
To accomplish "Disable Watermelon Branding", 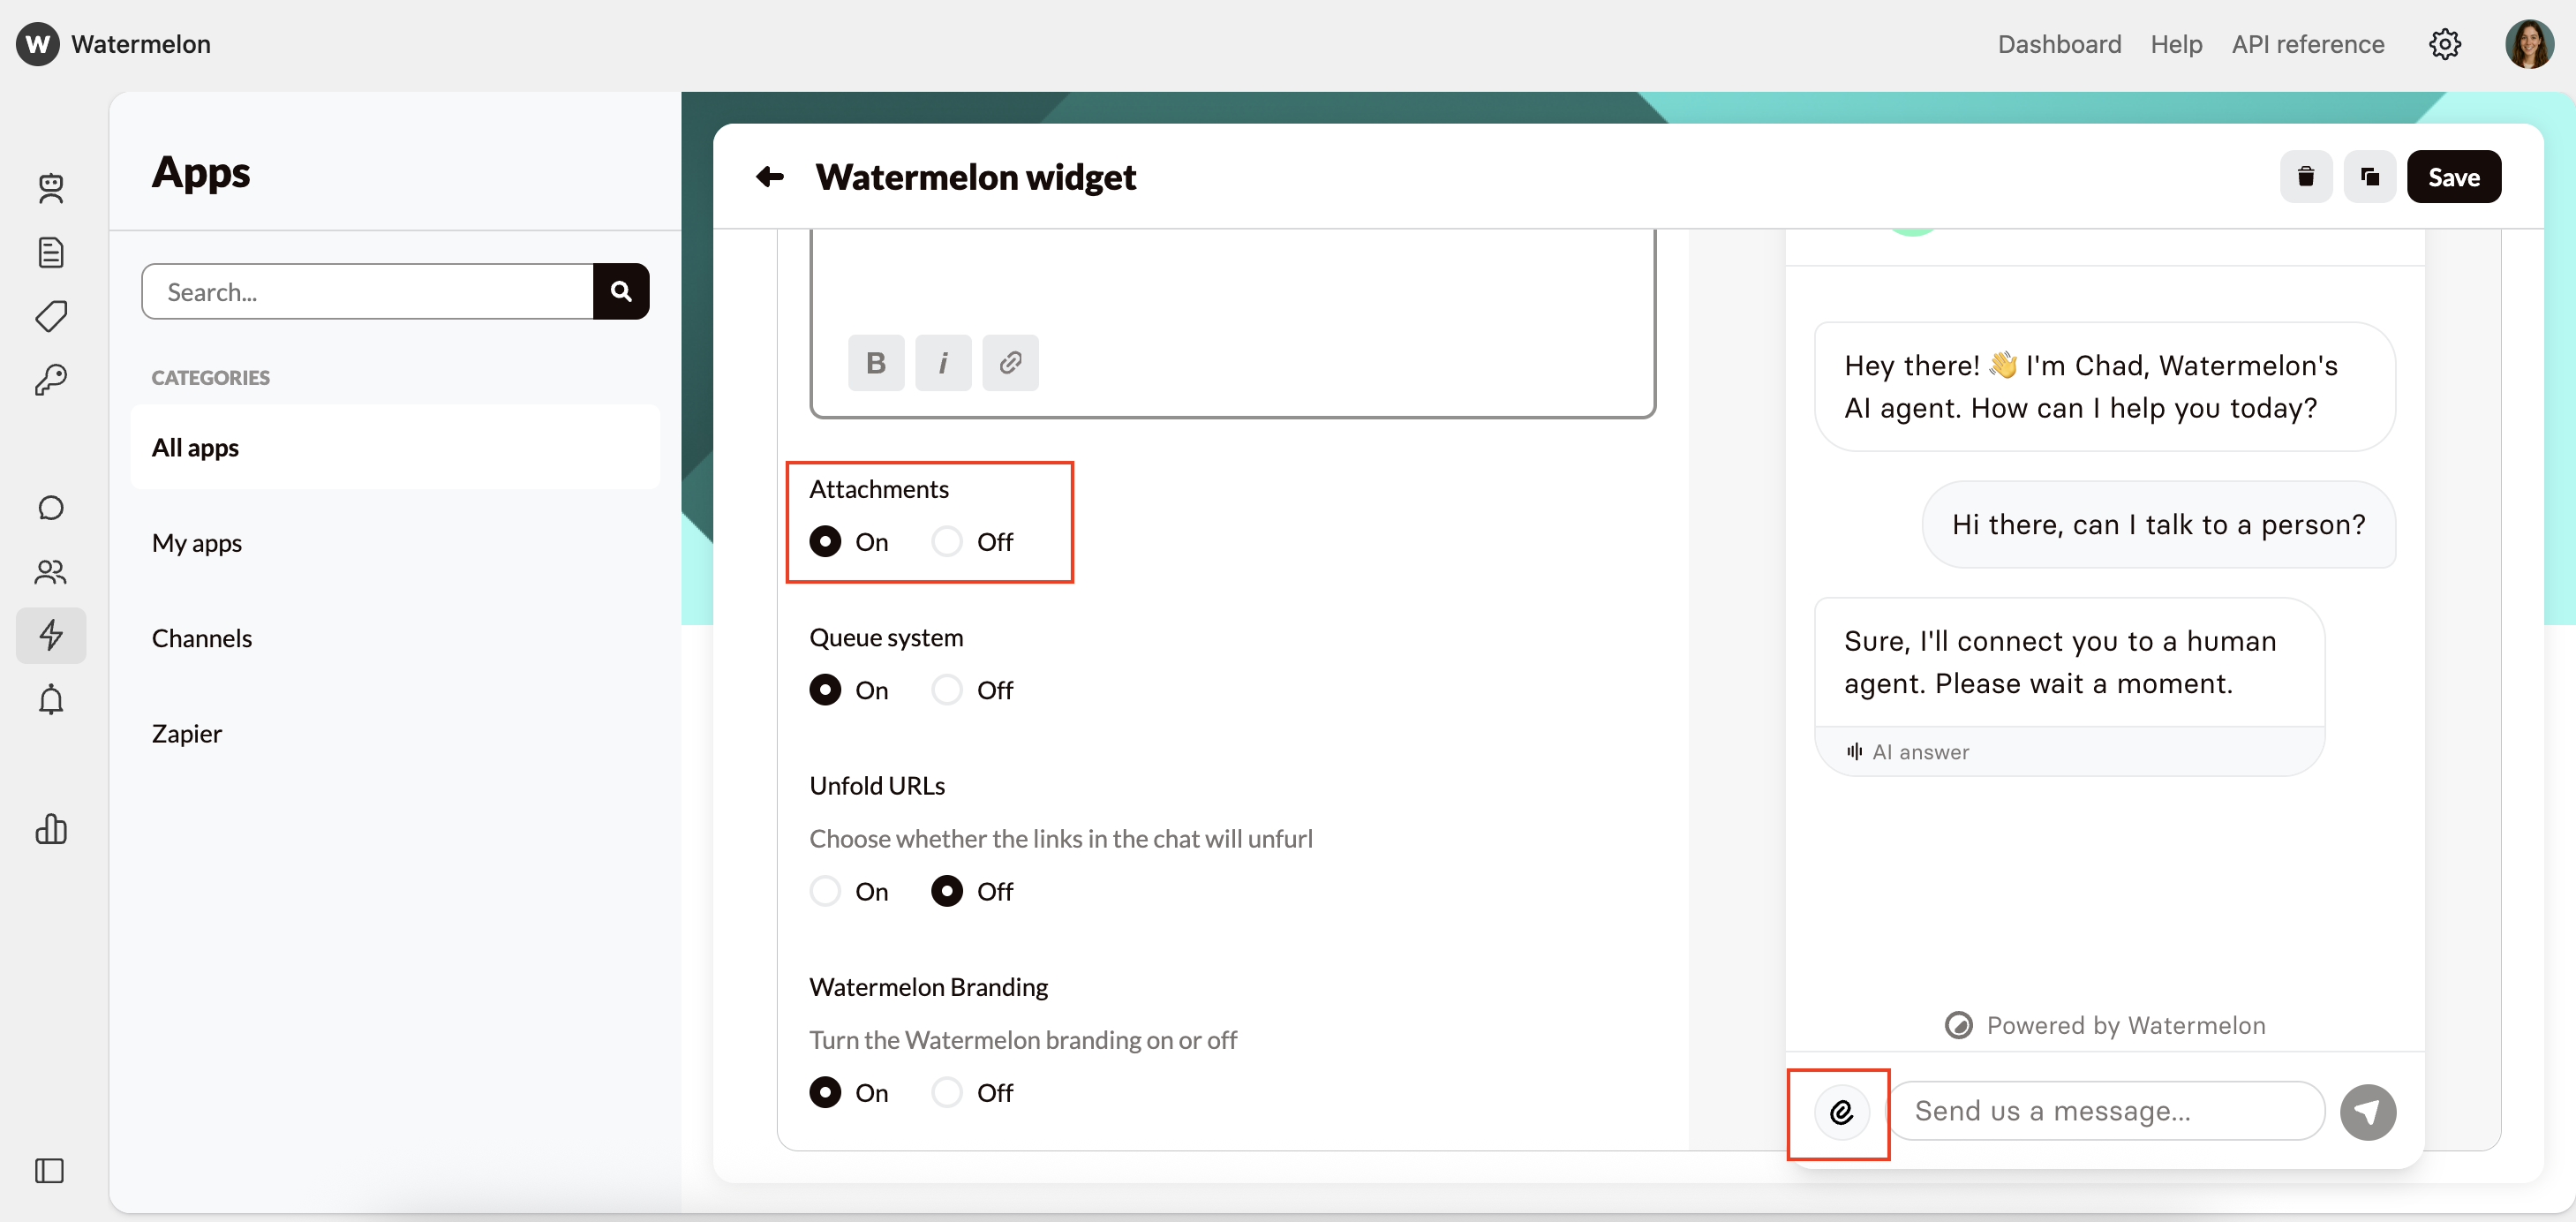I will 946,1092.
